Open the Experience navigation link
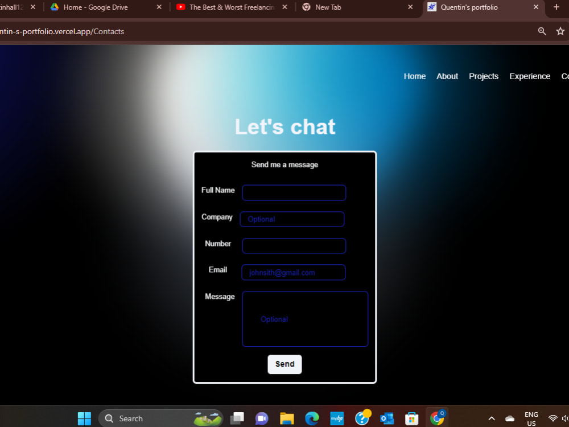Image resolution: width=569 pixels, height=427 pixels. point(530,76)
